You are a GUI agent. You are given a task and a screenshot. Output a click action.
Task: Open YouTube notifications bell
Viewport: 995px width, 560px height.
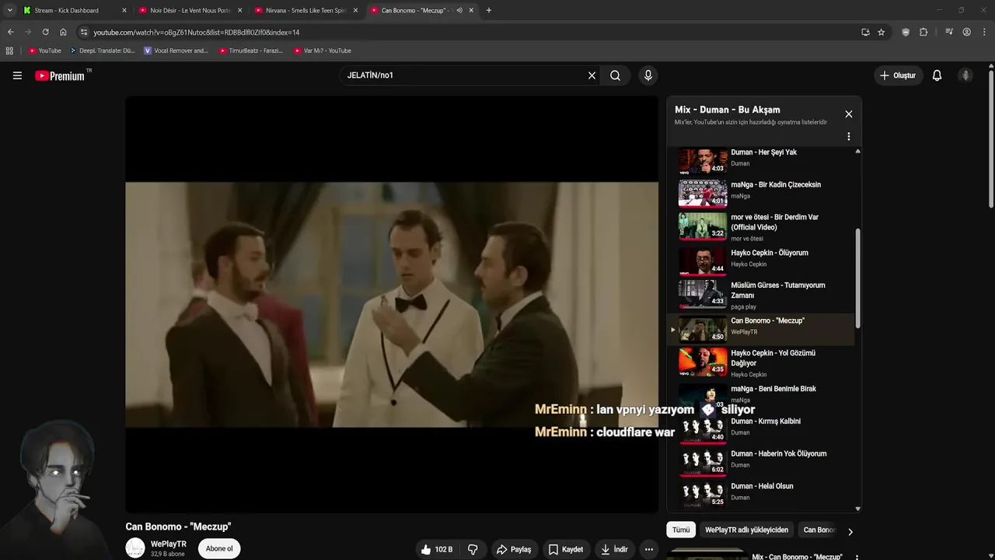pos(937,75)
